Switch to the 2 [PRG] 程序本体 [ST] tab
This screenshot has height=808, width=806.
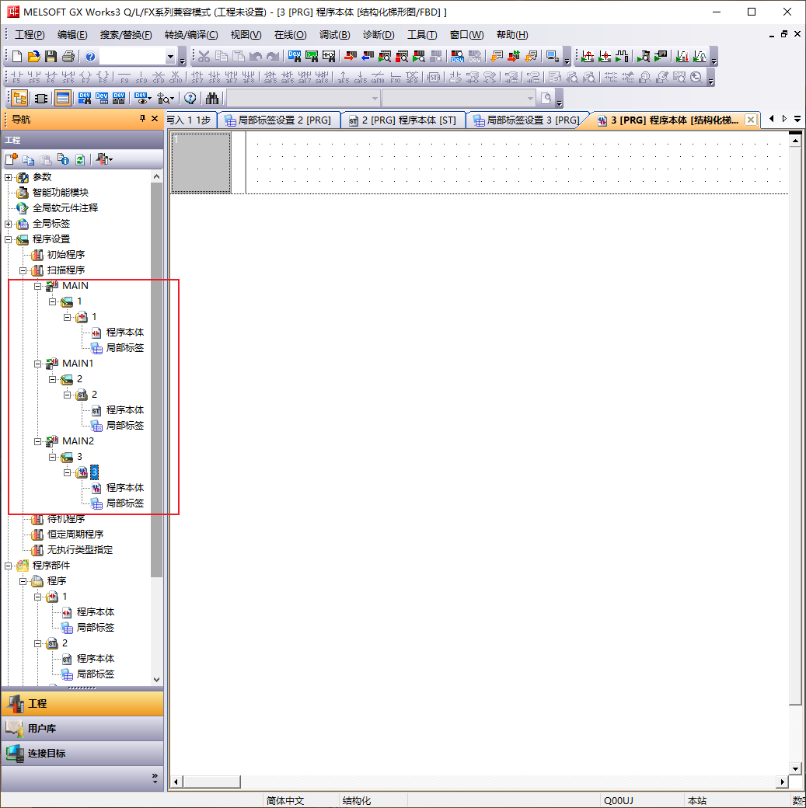(x=403, y=120)
